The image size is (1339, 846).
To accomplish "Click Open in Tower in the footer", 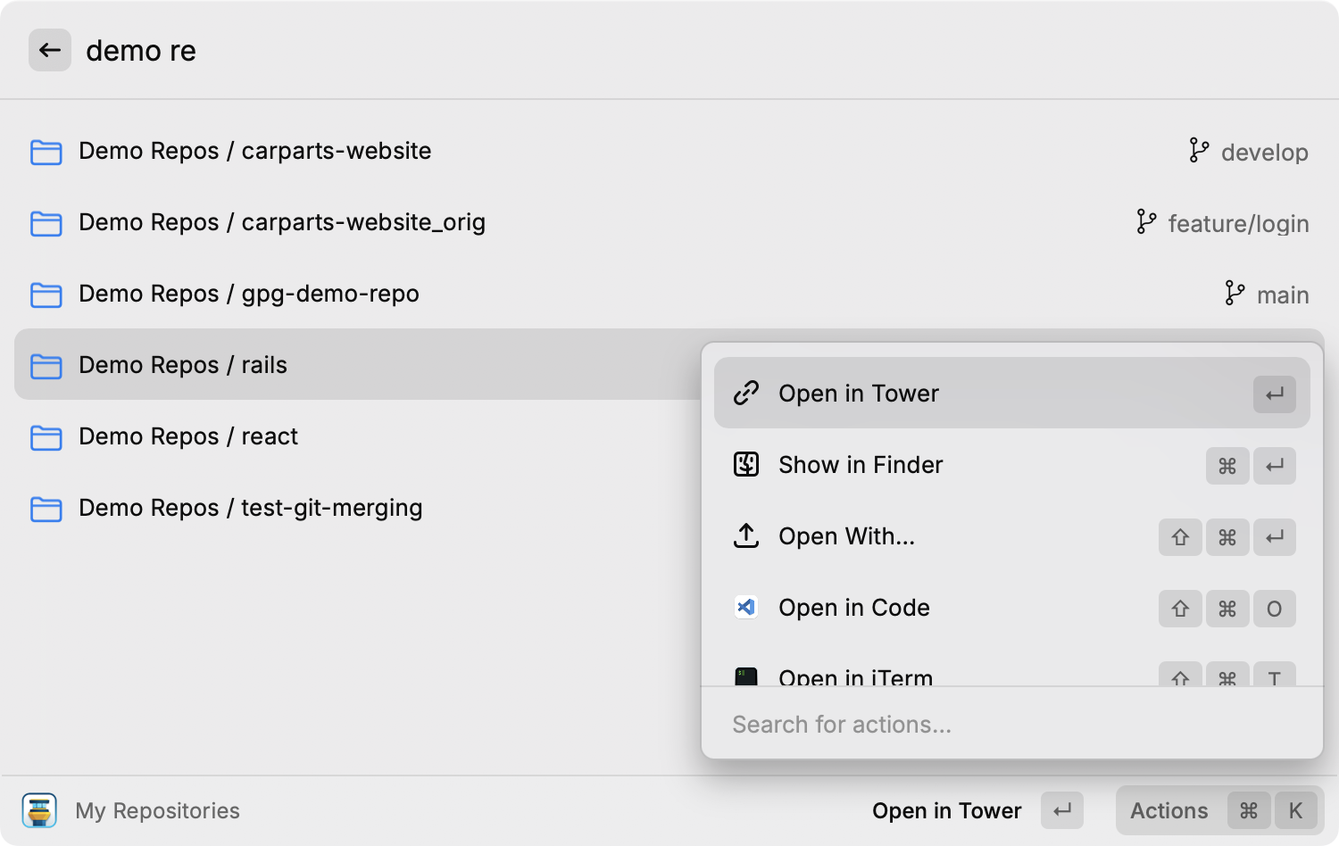I will (947, 810).
